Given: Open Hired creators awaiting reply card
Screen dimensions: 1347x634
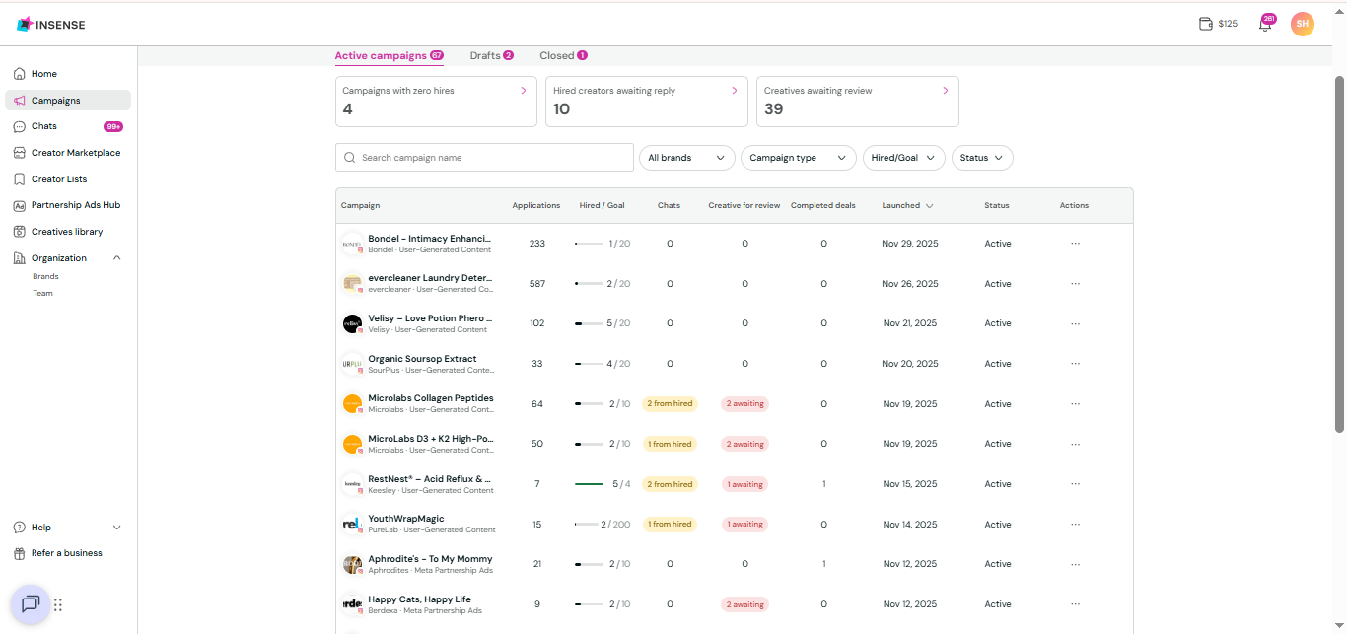Looking at the screenshot, I should click(647, 102).
